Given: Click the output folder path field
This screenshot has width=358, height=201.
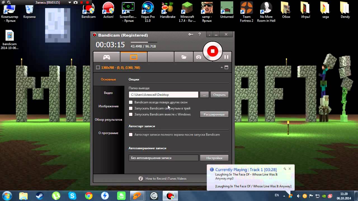Looking at the screenshot, I should pyautogui.click(x=163, y=95).
